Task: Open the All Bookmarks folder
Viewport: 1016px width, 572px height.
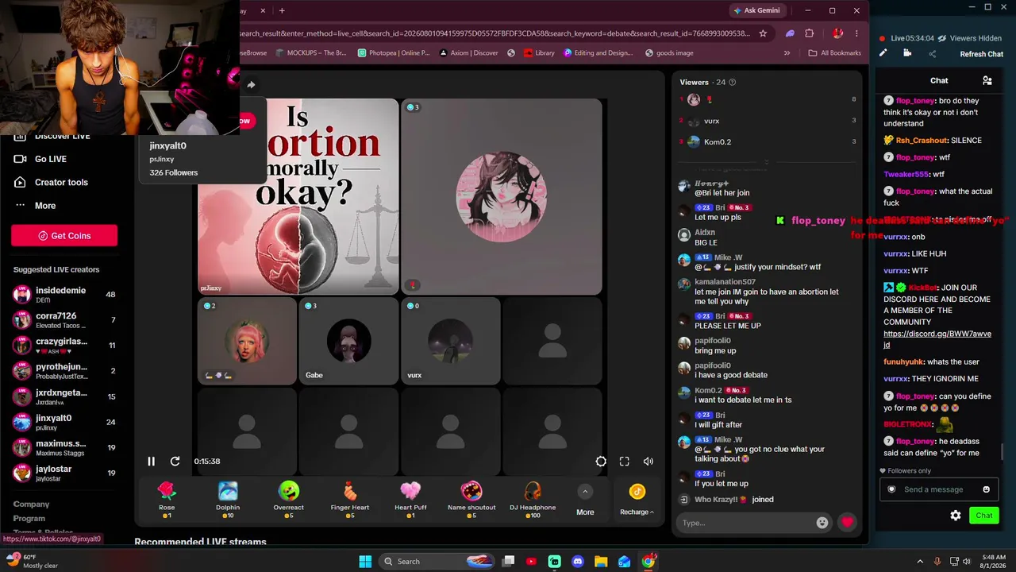Action: pyautogui.click(x=834, y=53)
